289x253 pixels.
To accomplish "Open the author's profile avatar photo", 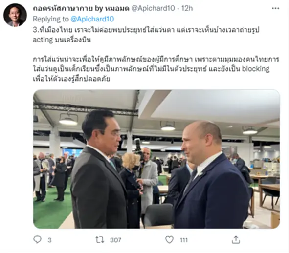I will 15,15.
